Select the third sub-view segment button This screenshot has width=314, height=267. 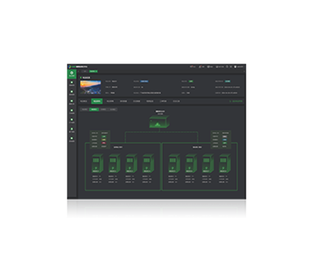click(x=103, y=110)
